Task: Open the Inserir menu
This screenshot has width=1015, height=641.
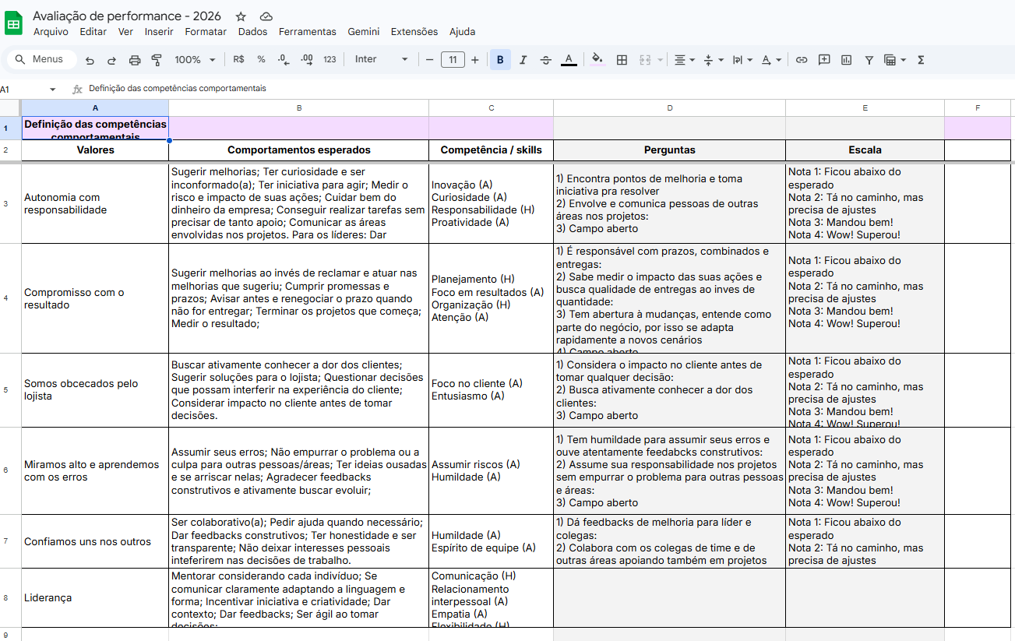Action: pos(159,32)
